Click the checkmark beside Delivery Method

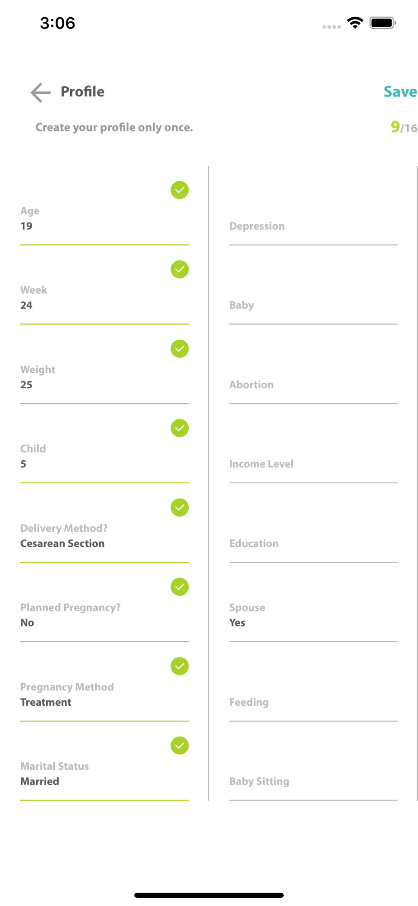[x=180, y=507]
